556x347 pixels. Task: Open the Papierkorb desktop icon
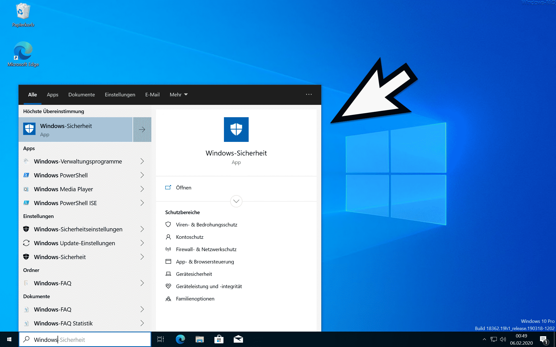(x=23, y=15)
